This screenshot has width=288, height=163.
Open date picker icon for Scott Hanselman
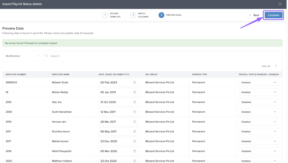135,112
